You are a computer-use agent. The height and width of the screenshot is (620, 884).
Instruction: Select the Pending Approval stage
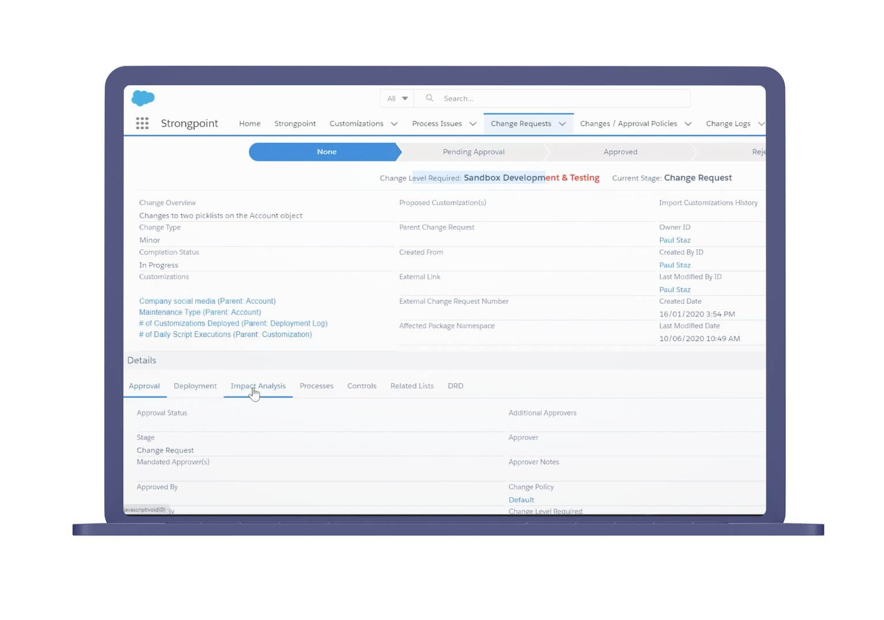pyautogui.click(x=473, y=152)
